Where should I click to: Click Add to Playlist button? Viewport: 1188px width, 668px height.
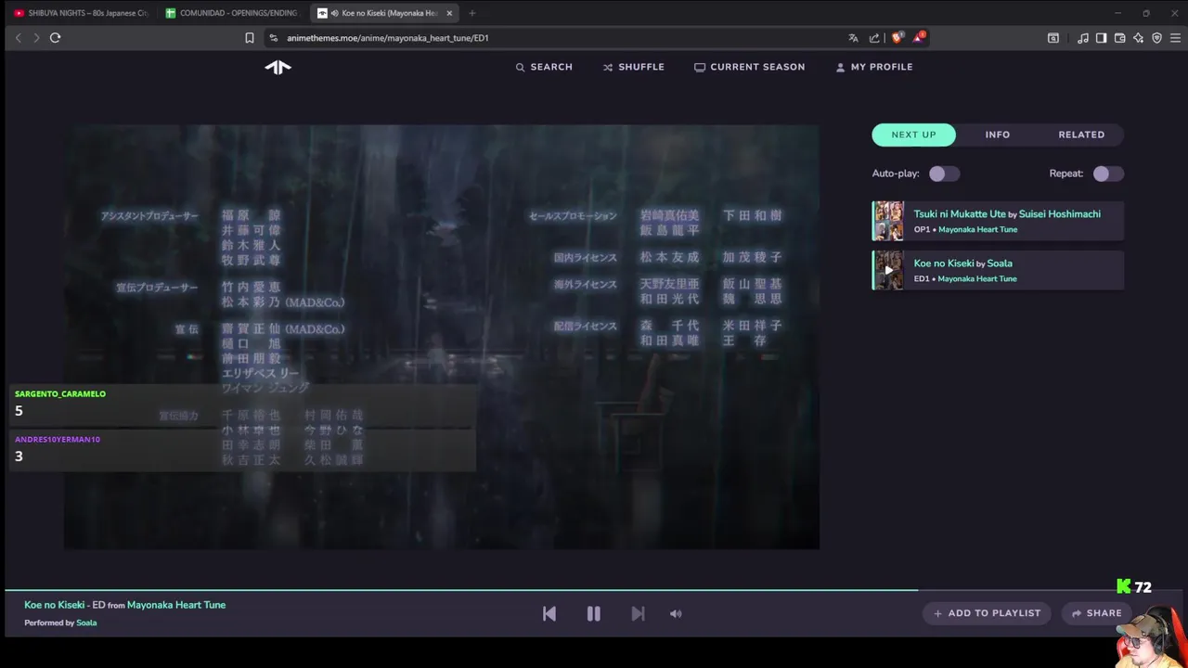(x=987, y=613)
